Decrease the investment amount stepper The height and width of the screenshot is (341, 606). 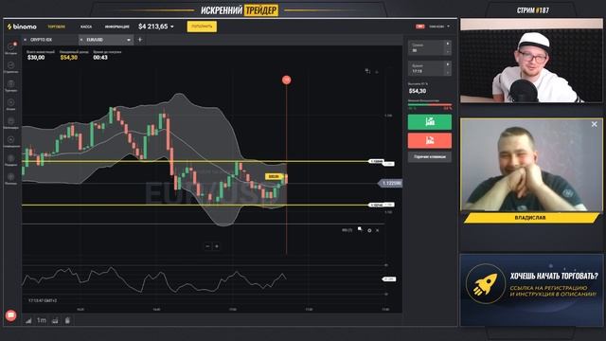pos(448,51)
